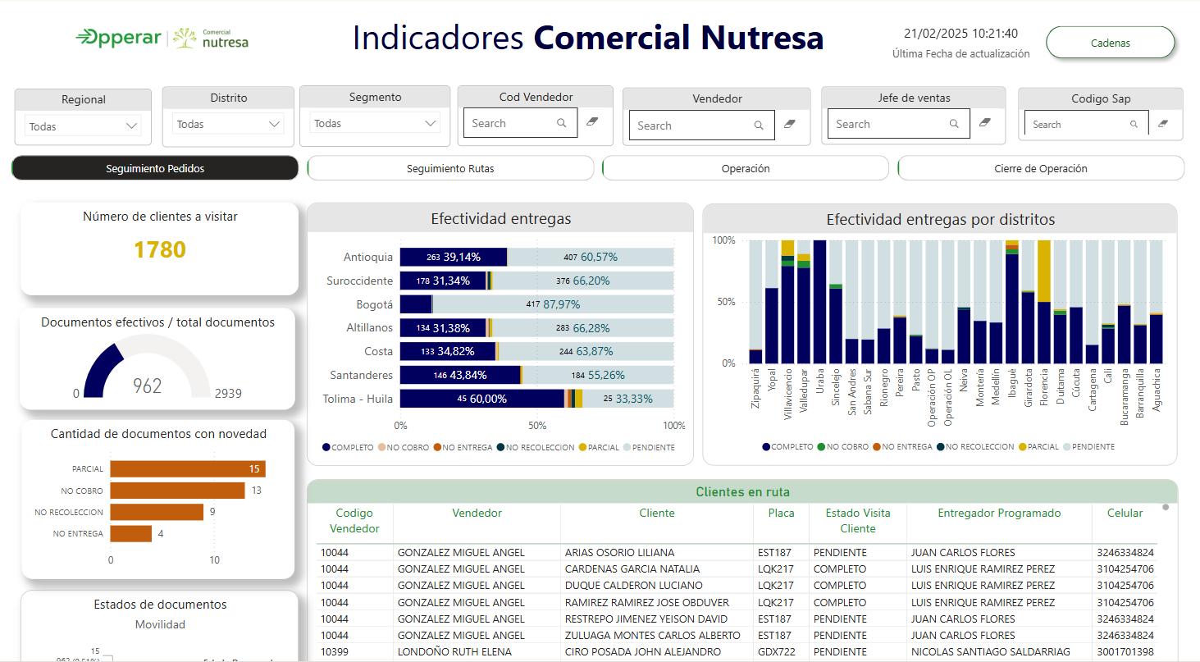Viewport: 1200px width, 662px height.
Task: Select the PARCIAL bar showing 15
Action: click(188, 469)
